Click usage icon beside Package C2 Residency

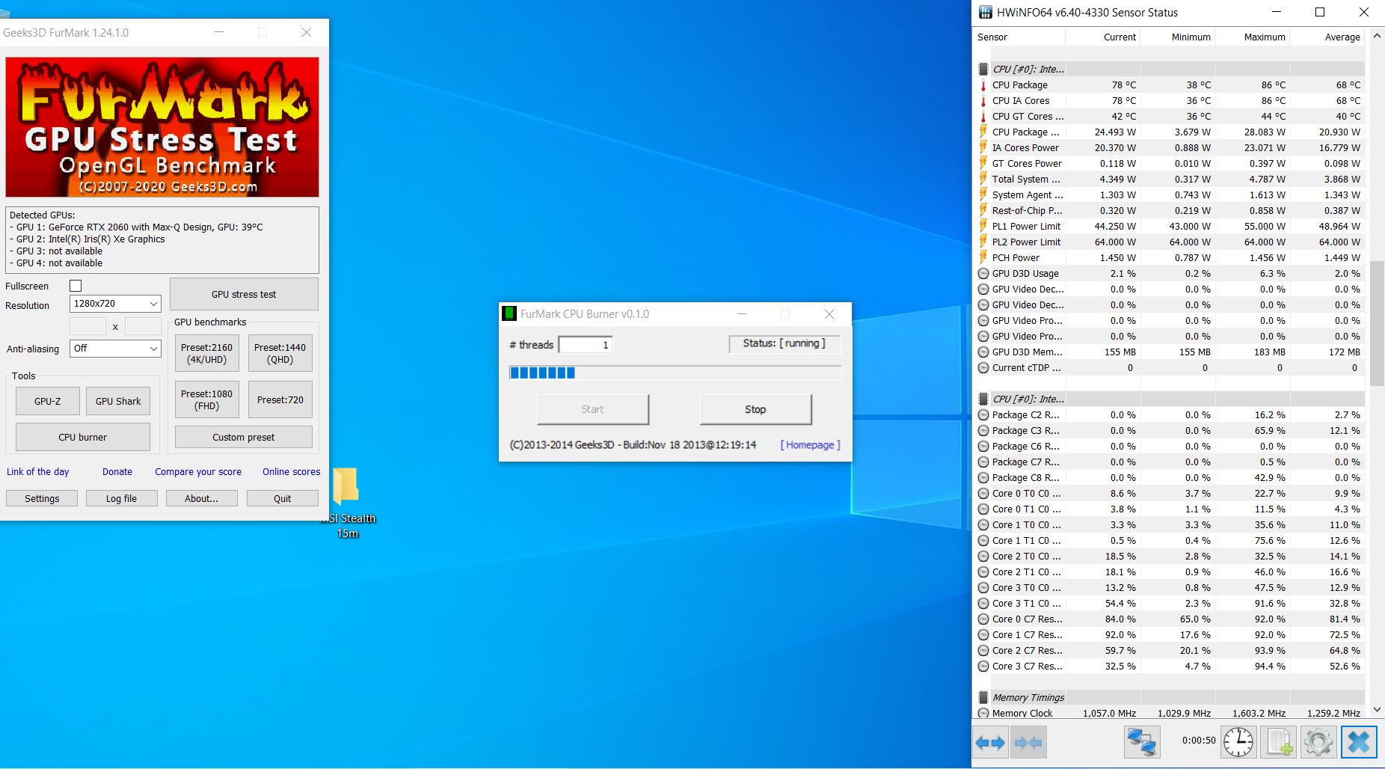(x=983, y=415)
